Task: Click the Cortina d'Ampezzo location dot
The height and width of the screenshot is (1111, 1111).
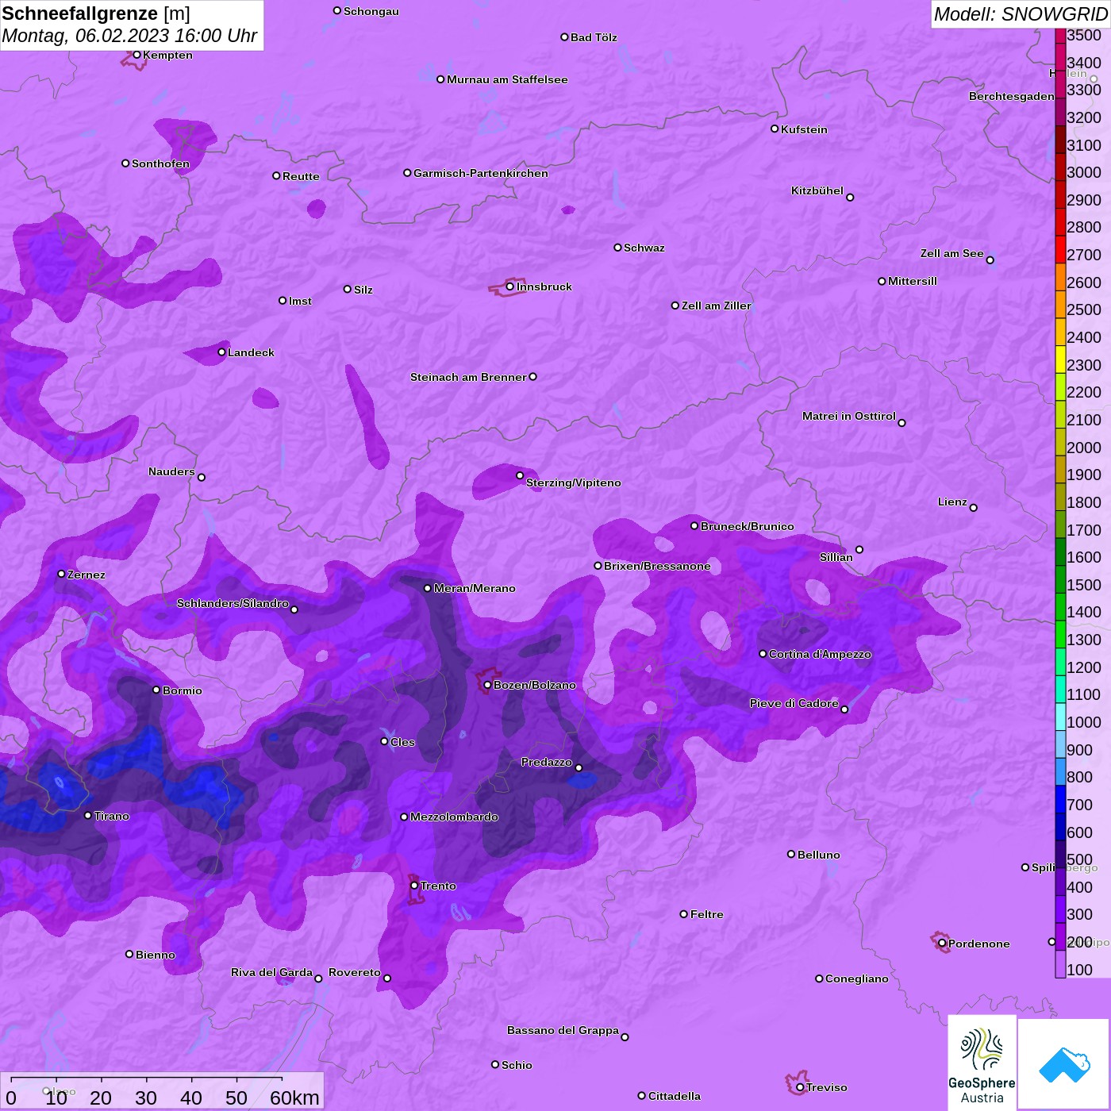Action: click(763, 654)
